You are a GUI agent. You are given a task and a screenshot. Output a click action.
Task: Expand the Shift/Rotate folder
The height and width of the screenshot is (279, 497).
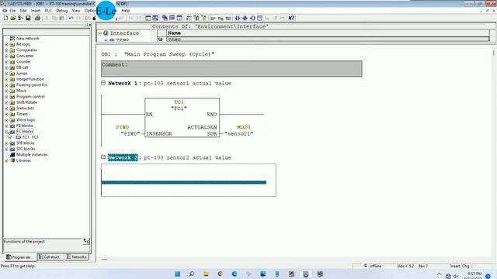point(6,102)
